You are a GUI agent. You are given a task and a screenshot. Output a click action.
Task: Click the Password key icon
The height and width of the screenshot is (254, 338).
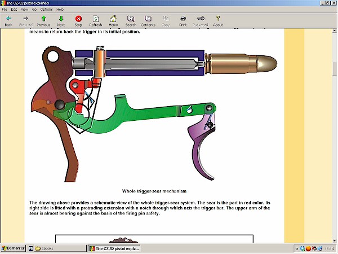(200, 21)
